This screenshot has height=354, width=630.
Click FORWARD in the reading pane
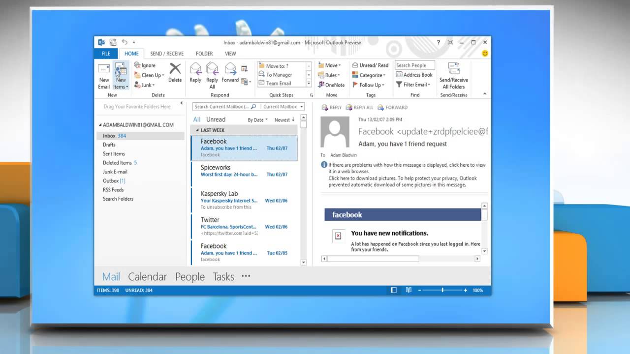pos(392,107)
